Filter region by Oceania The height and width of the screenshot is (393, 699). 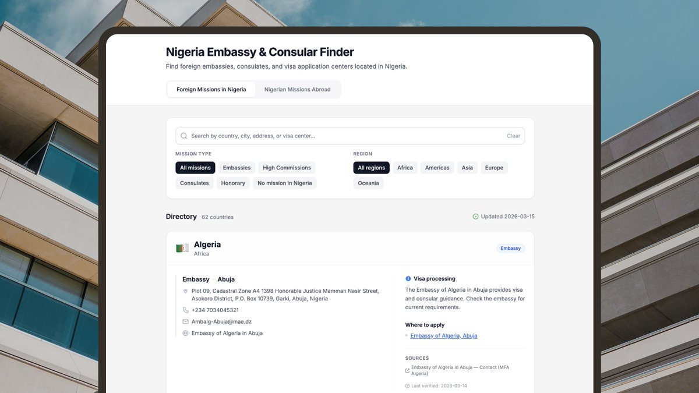click(368, 183)
